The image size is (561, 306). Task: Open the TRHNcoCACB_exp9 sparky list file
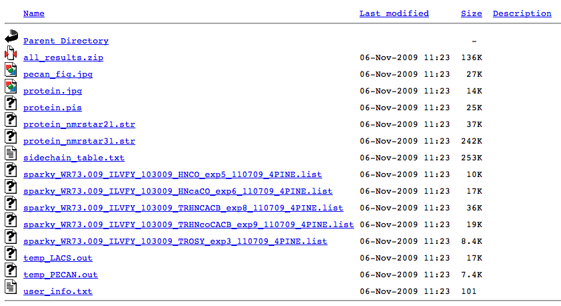188,224
